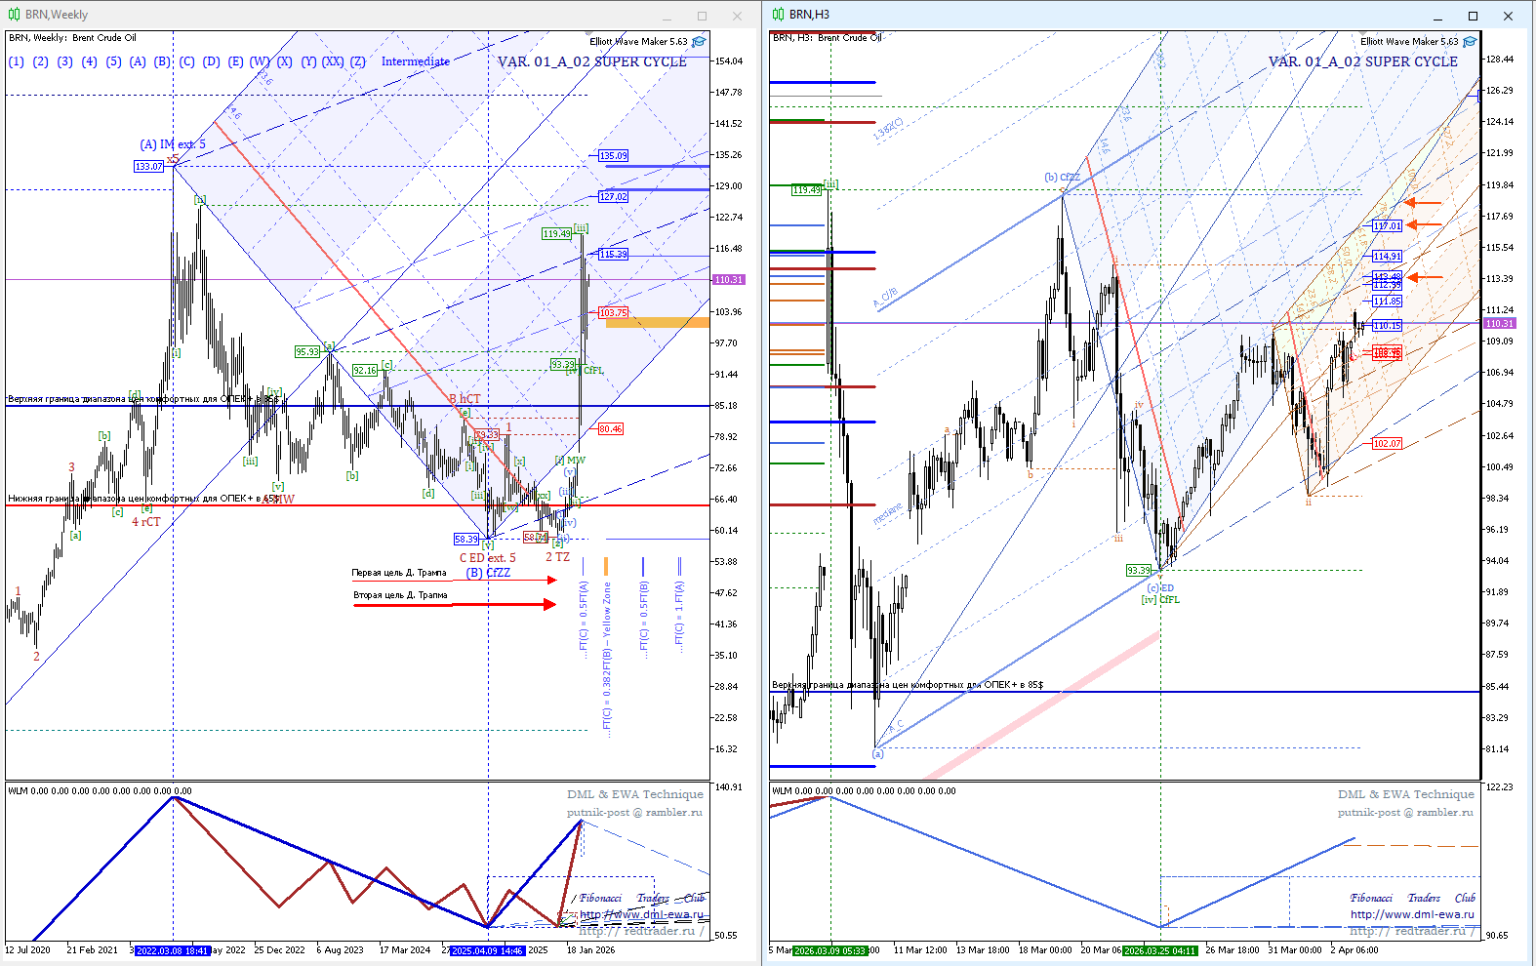This screenshot has width=1536, height=966.
Task: Select orange arrow beside the 117.01 label
Action: tap(1424, 225)
